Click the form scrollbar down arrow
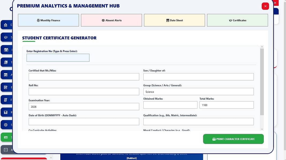Image resolution: width=286 pixels, height=160 pixels. (262, 129)
